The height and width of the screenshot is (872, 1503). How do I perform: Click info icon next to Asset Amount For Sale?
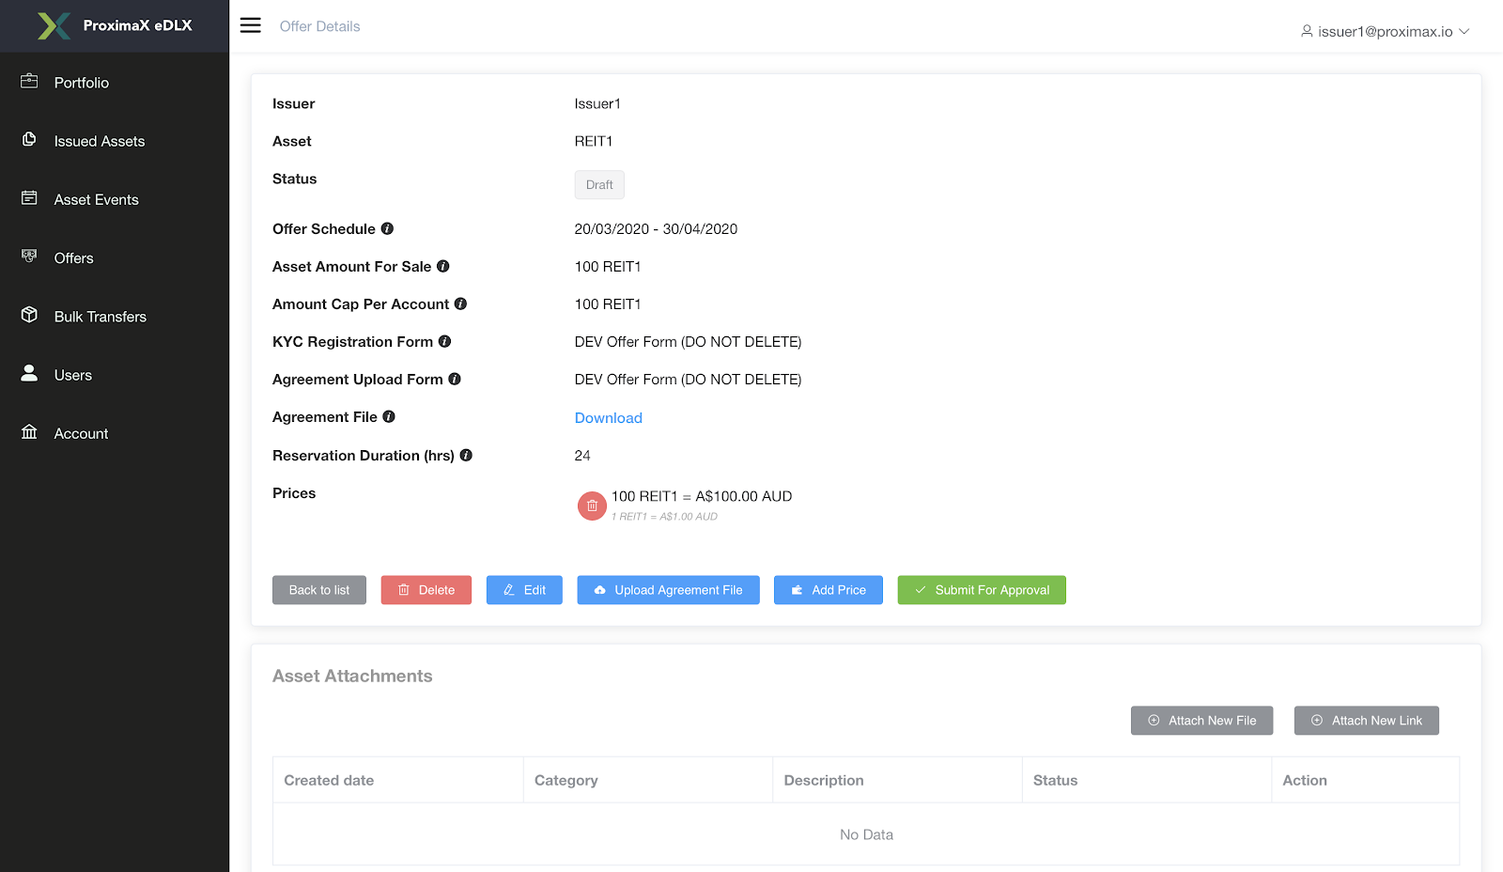coord(443,267)
